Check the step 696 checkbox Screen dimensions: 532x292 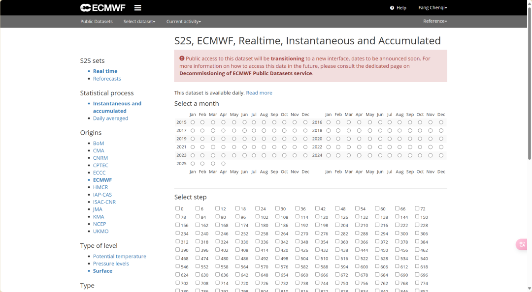[417, 275]
